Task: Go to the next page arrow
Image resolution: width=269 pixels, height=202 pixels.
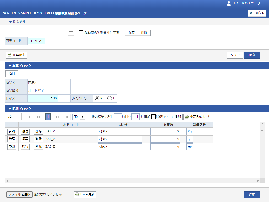Action: click(57, 117)
